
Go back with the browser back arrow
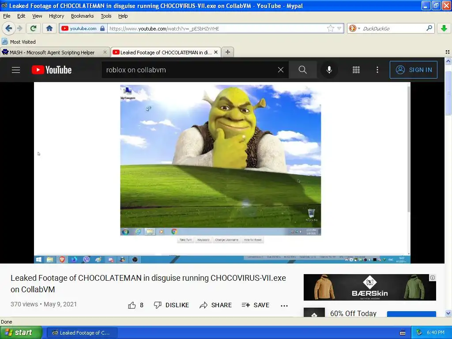[9, 28]
